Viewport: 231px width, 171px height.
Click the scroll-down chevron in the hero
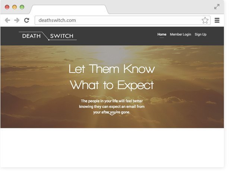[112, 113]
